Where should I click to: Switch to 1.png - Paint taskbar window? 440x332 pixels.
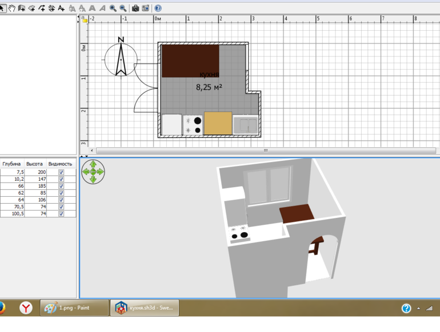coord(74,308)
